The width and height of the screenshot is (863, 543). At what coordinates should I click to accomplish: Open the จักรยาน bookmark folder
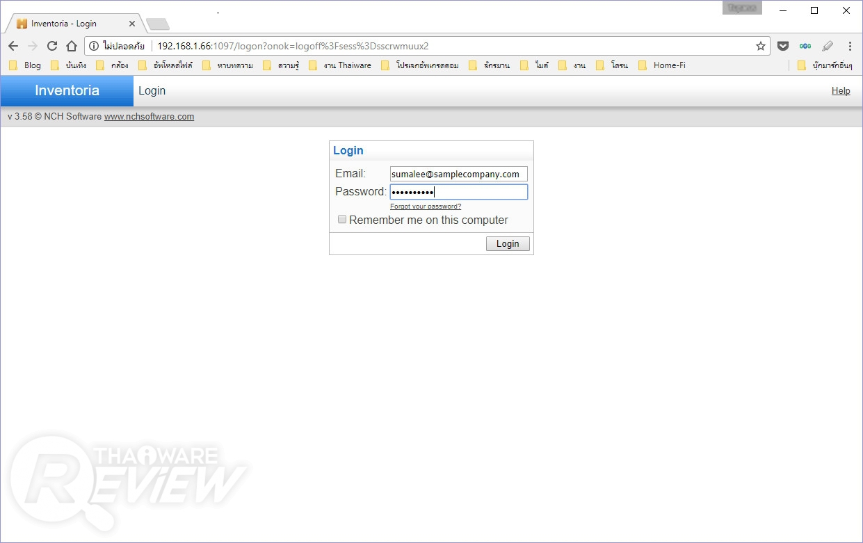point(490,65)
